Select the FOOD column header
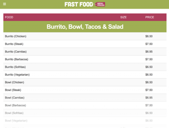The image size is (169, 128). click(x=9, y=17)
